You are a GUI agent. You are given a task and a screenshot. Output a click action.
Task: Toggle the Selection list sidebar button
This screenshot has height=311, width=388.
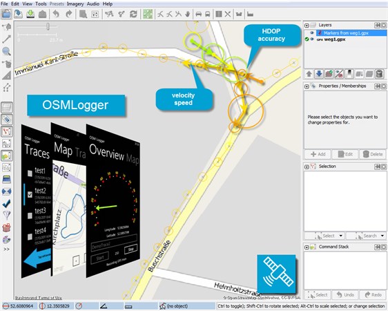pos(6,131)
